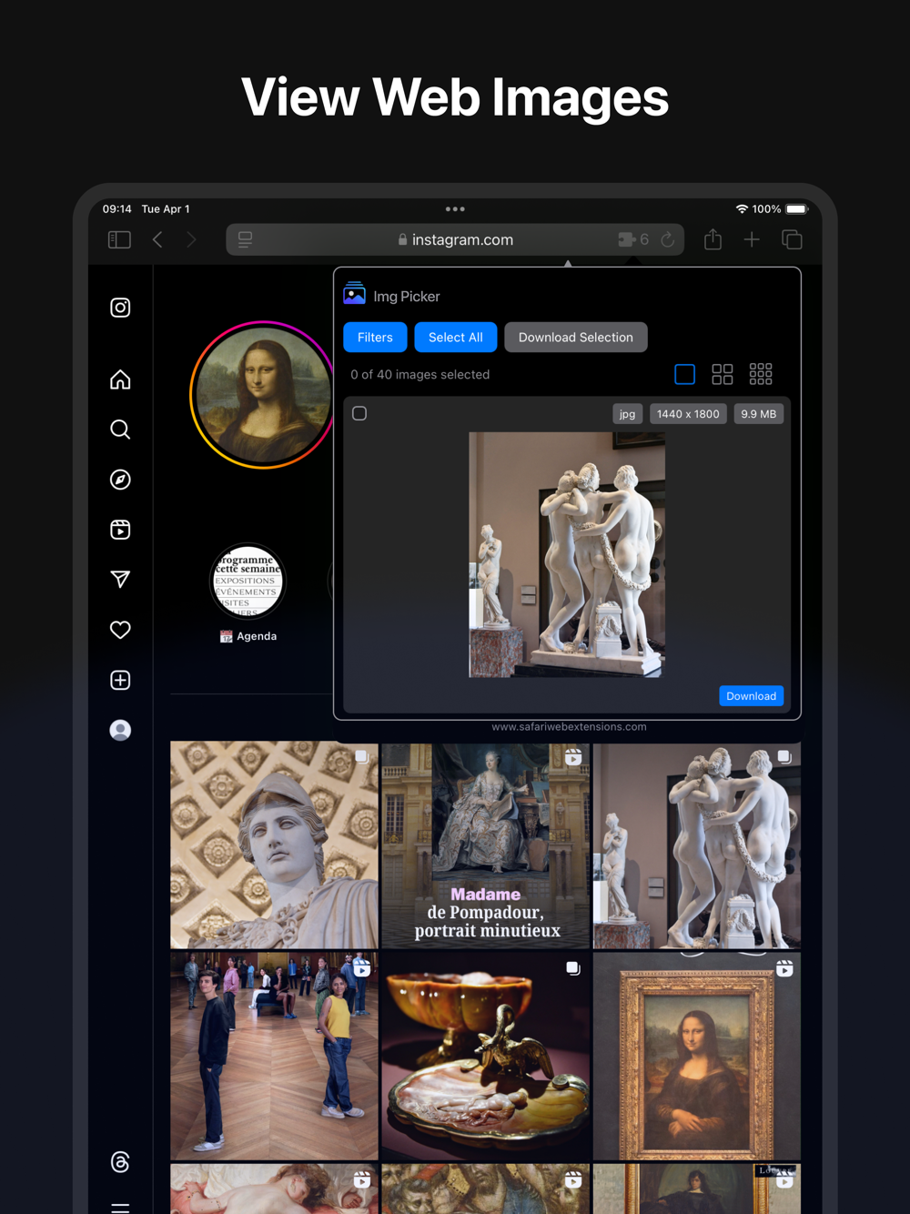The height and width of the screenshot is (1214, 910).
Task: Tap the battery 100% status indicator
Action: coord(780,209)
